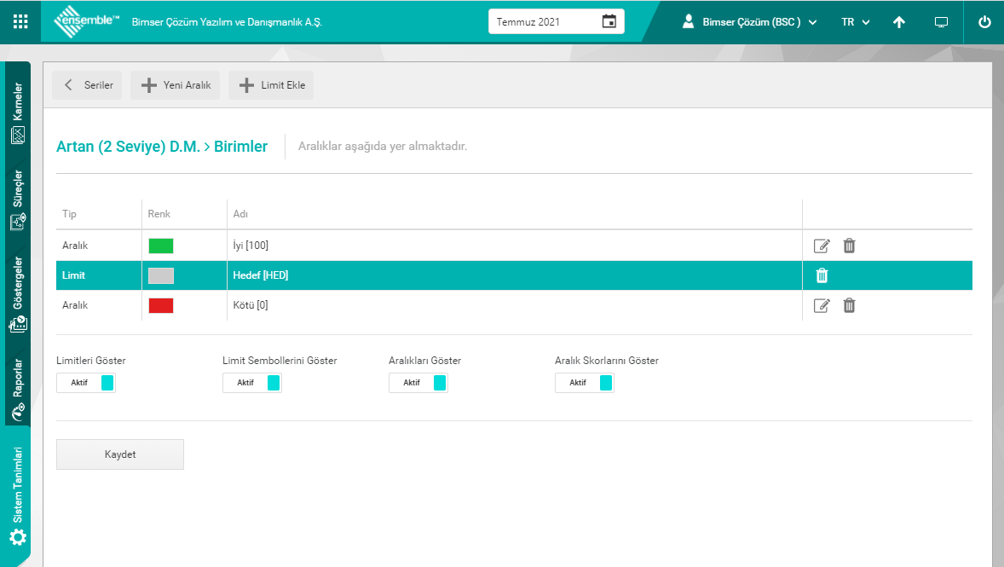Click the green color swatch for İyi
This screenshot has width=1004, height=567.
[x=161, y=246]
